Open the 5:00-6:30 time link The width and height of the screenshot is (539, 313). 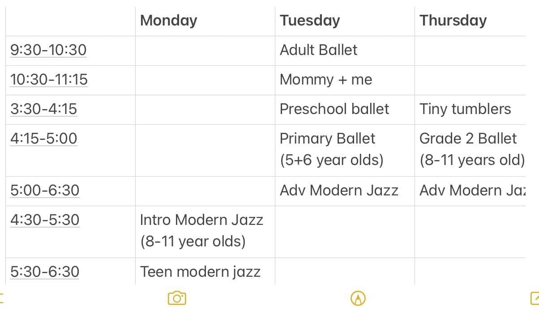(45, 190)
